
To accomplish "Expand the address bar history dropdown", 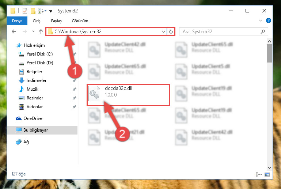I will [163, 31].
